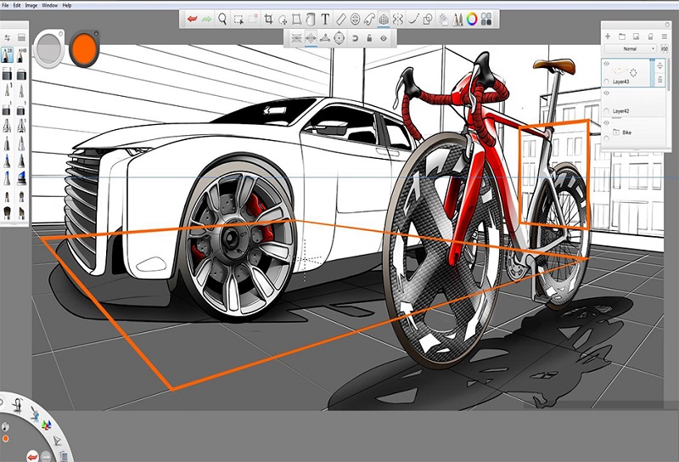Click the Add Layer plus button
Screen dimensions: 679x462
pos(608,37)
